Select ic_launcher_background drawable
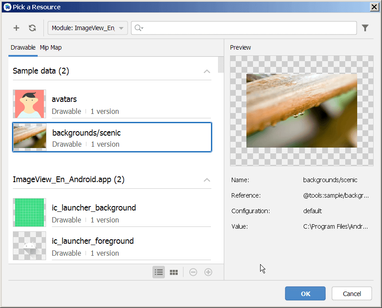 tap(112, 212)
